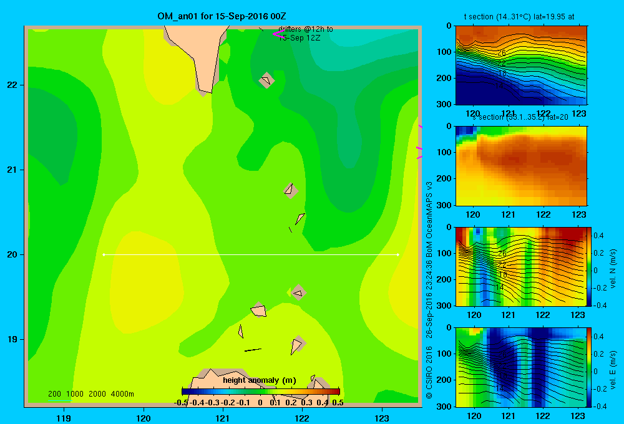Image resolution: width=624 pixels, height=424 pixels.
Task: Select the 'drifters @12h to' label
Action: (306, 29)
